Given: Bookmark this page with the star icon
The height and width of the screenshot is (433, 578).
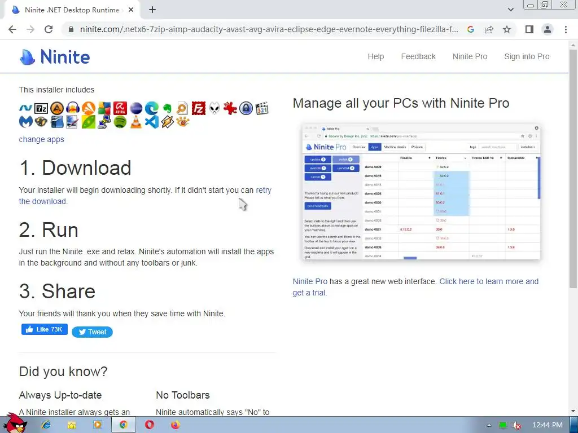Looking at the screenshot, I should [507, 29].
